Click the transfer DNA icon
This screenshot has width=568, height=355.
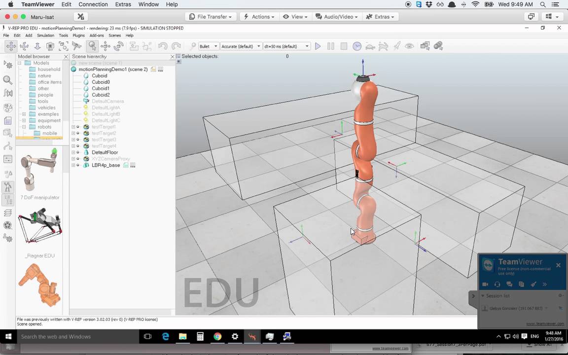click(x=147, y=46)
